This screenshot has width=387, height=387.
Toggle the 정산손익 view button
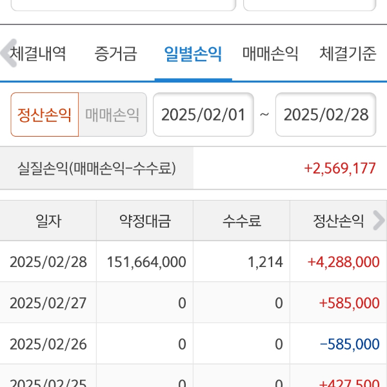45,115
